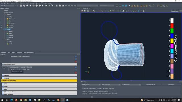Viewport: 182px width, 102px height.
Task: Open the Filters menu
Action: [18, 3]
